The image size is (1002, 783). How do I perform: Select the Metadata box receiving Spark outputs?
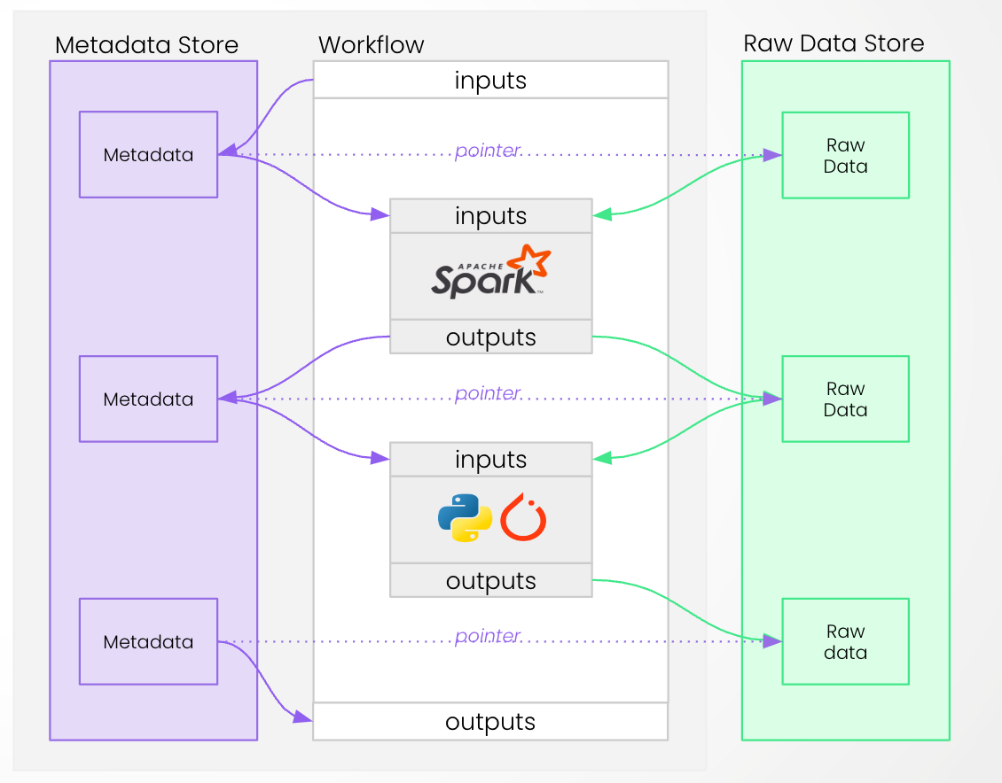pos(148,399)
